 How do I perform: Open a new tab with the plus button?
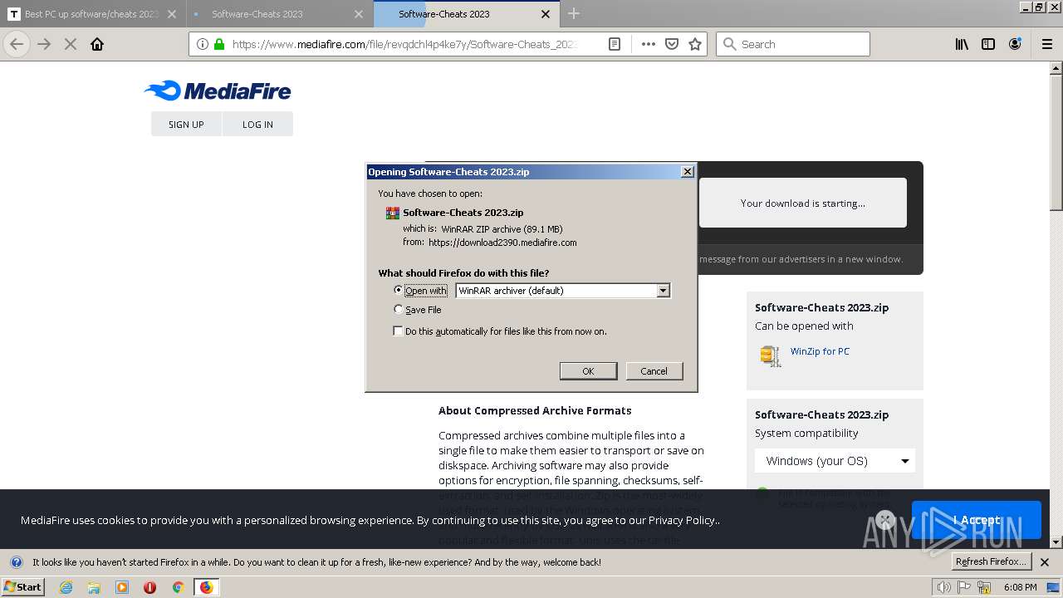coord(574,13)
